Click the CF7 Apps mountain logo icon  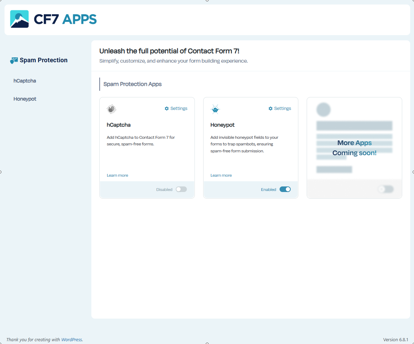point(19,19)
